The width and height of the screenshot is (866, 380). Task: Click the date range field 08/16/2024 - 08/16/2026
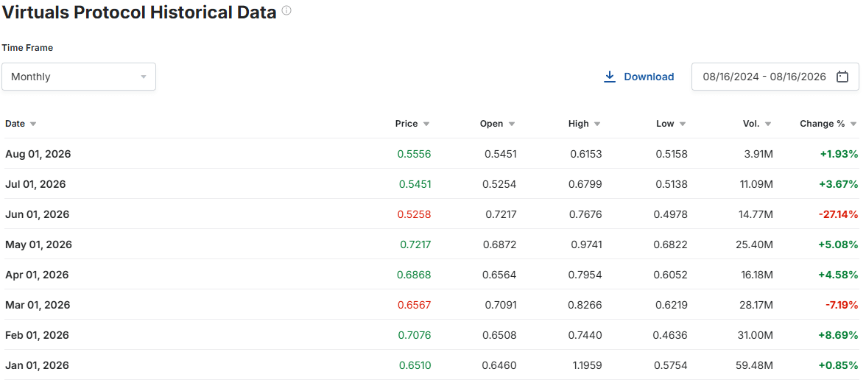point(775,77)
